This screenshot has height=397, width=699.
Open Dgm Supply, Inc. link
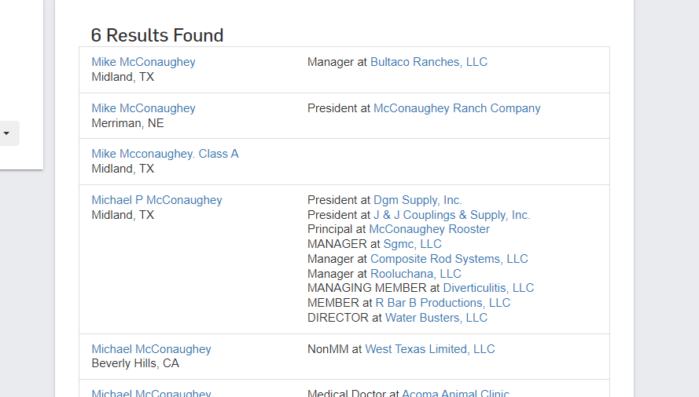click(418, 200)
